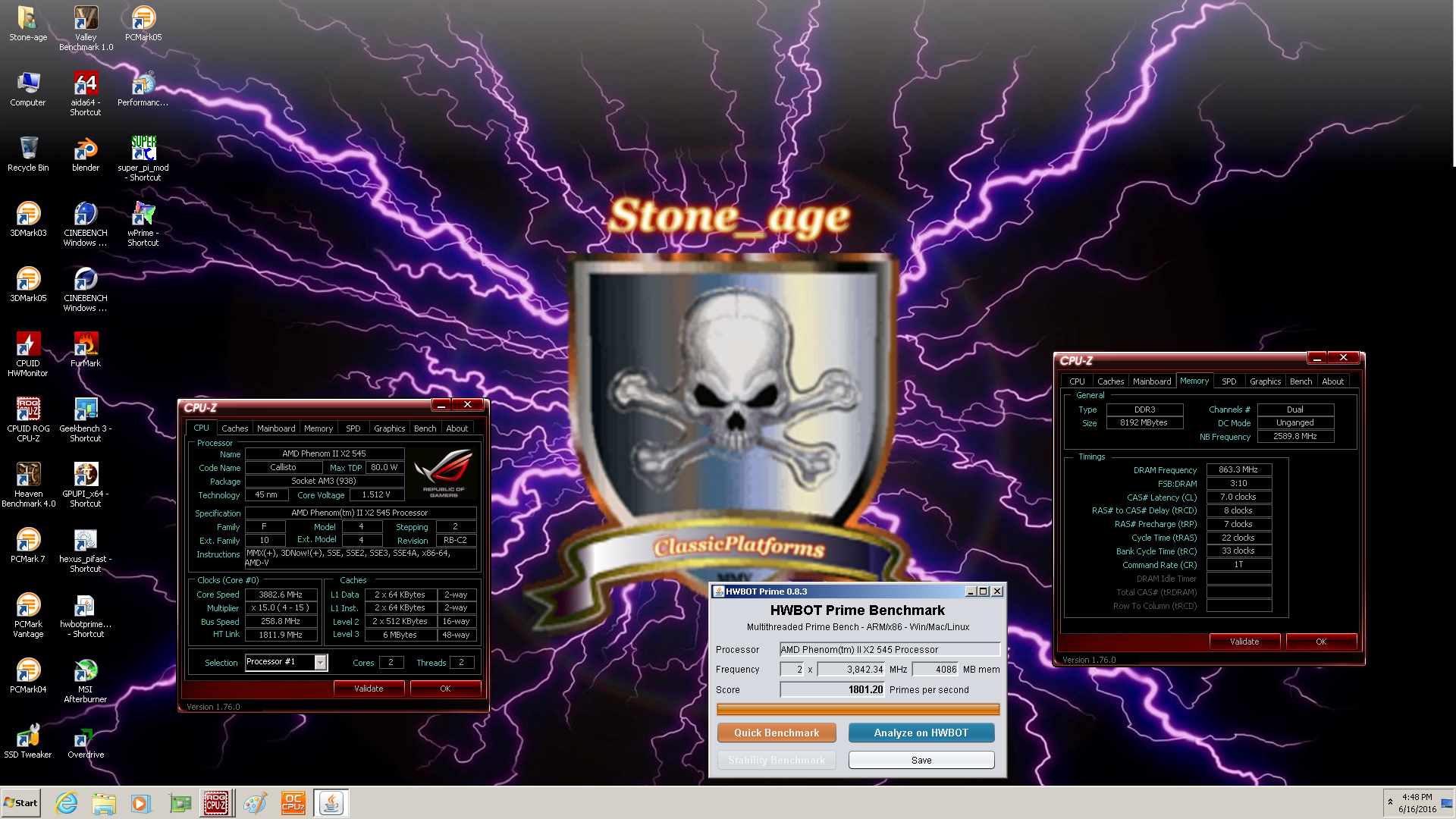Open the PCMark05 desktop icon
Image resolution: width=1456 pixels, height=819 pixels.
[x=143, y=23]
